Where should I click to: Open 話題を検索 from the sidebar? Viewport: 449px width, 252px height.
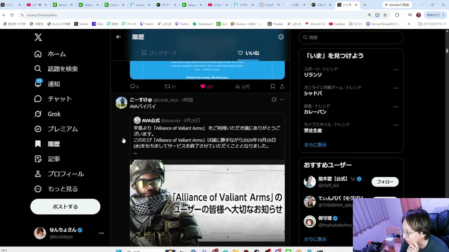pyautogui.click(x=56, y=69)
